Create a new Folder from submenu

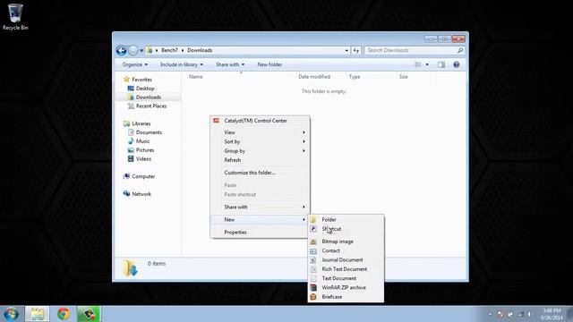346,219
